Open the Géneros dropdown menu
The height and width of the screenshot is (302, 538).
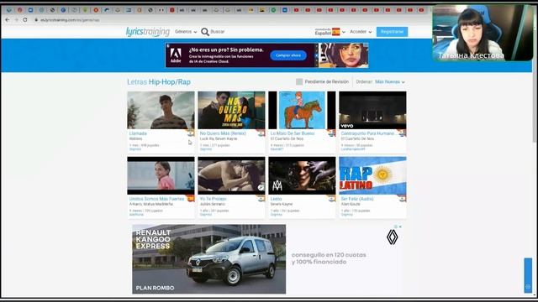click(186, 32)
